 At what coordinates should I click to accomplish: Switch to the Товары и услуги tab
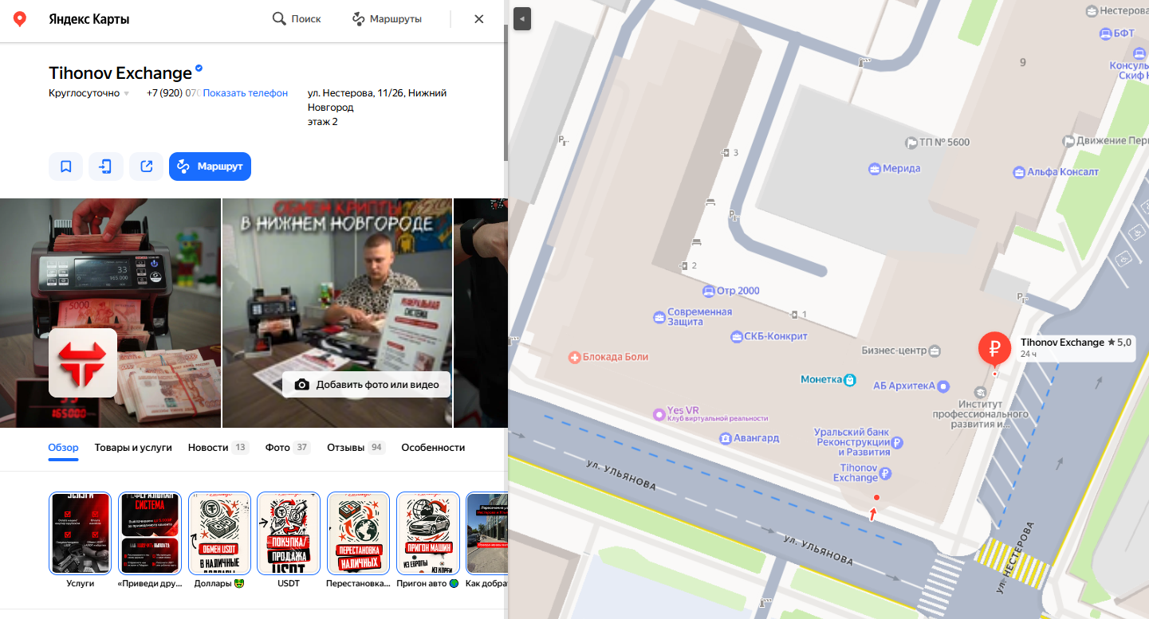pos(133,448)
